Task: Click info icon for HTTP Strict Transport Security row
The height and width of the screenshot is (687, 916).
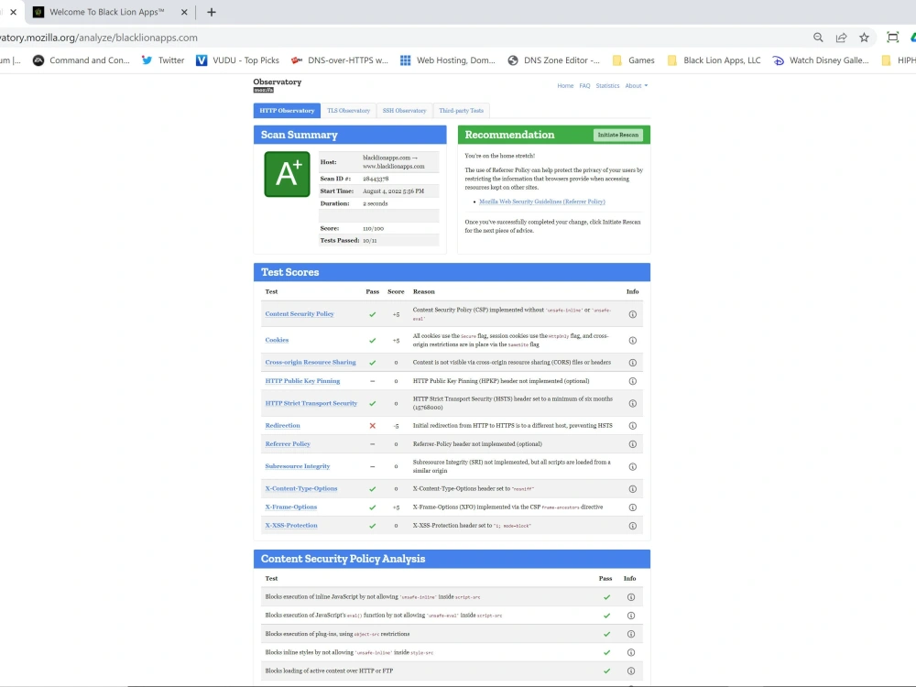Action: [x=632, y=403]
